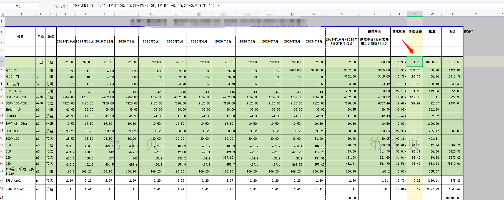Click the Name Box showing V5
This screenshot has height=200, width=504.
tap(18, 6)
